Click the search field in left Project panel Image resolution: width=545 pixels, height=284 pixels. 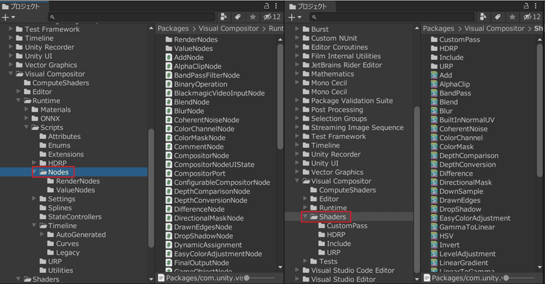pos(131,16)
